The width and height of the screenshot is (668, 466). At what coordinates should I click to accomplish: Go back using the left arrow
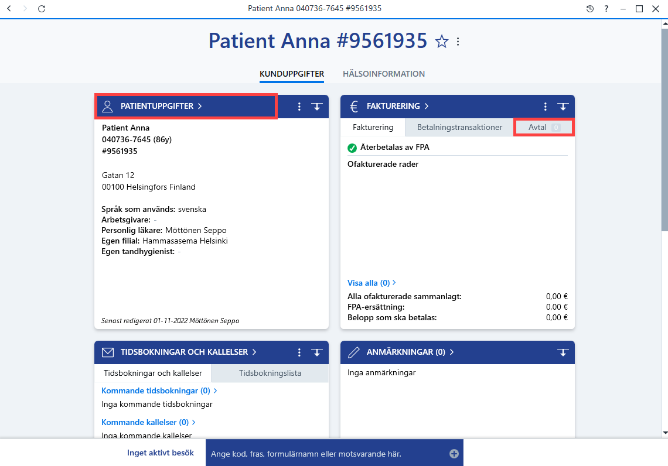coord(9,9)
